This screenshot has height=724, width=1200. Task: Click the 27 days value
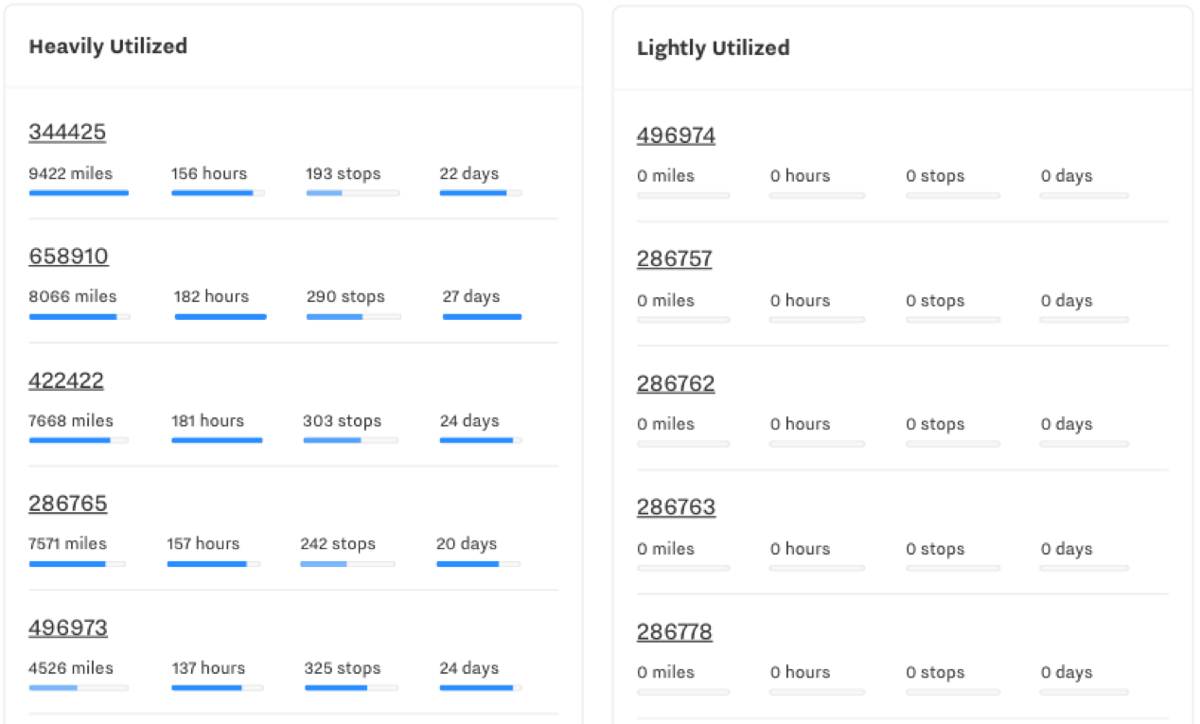click(x=471, y=296)
